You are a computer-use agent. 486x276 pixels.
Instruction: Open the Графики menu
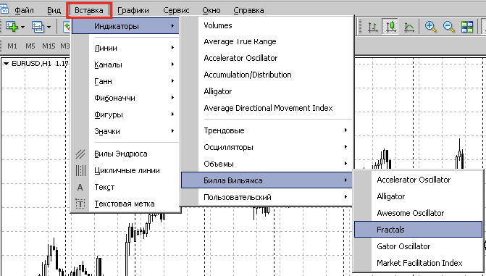coord(133,10)
